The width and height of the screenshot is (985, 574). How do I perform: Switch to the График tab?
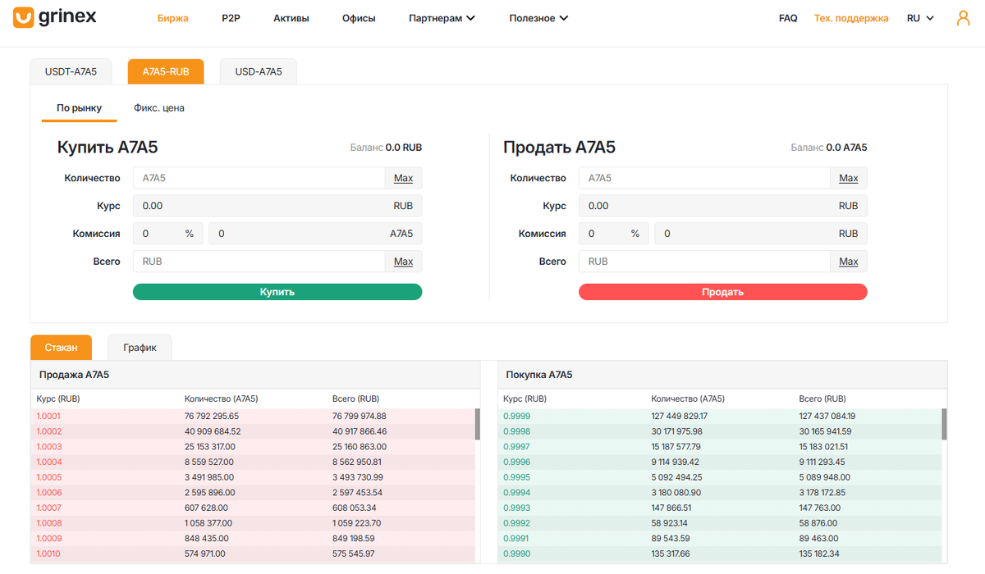140,347
